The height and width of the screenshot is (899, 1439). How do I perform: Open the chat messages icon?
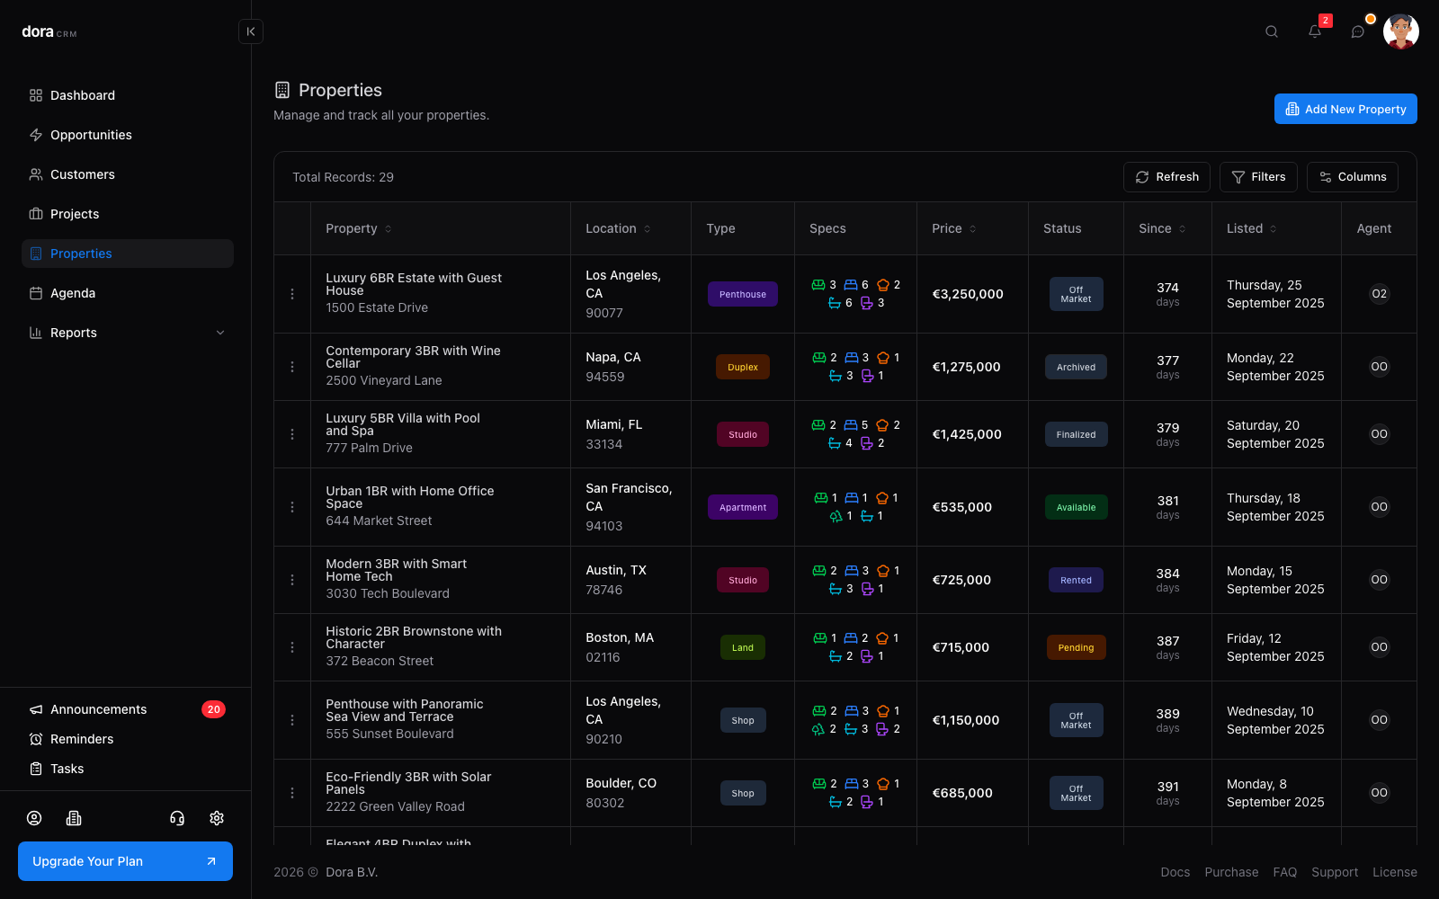(x=1358, y=31)
